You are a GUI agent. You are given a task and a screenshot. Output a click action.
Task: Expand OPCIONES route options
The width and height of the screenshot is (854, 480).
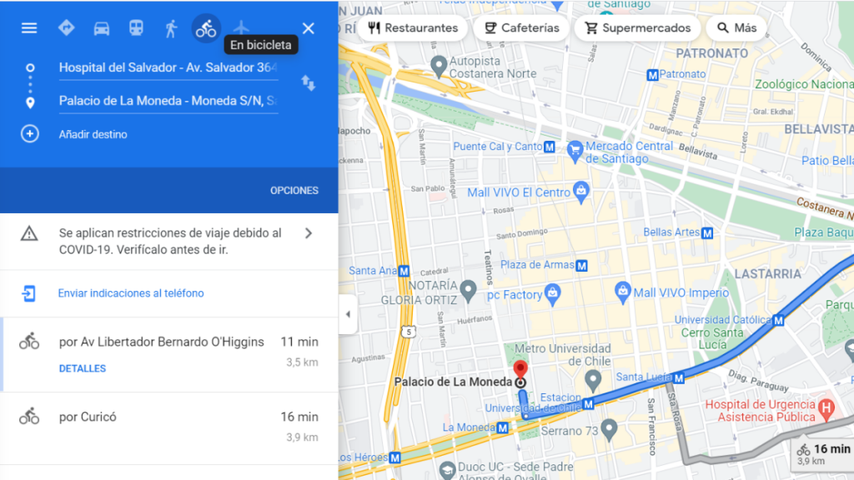[294, 191]
